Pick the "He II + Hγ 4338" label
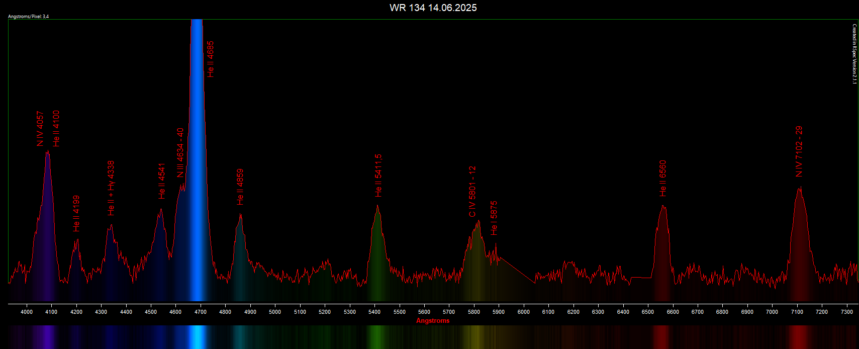The width and height of the screenshot is (859, 349). tap(111, 188)
